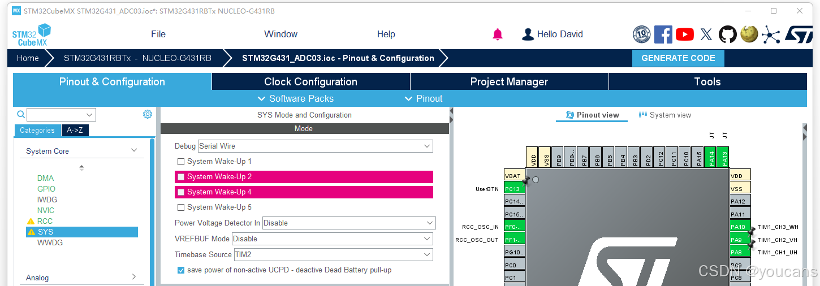Switch to the Tools tab

coord(707,81)
